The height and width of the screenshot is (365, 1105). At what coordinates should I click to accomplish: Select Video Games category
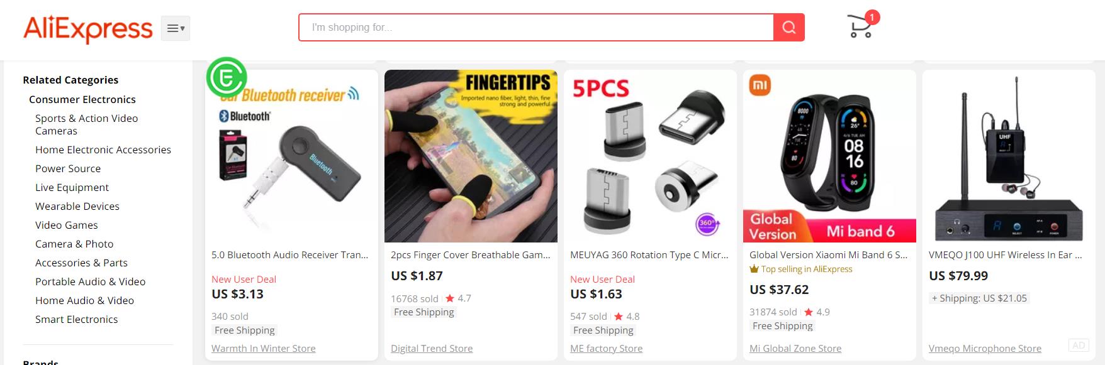tap(67, 225)
